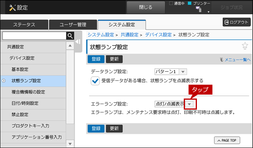Switch to the ステータス tab

[24, 25]
